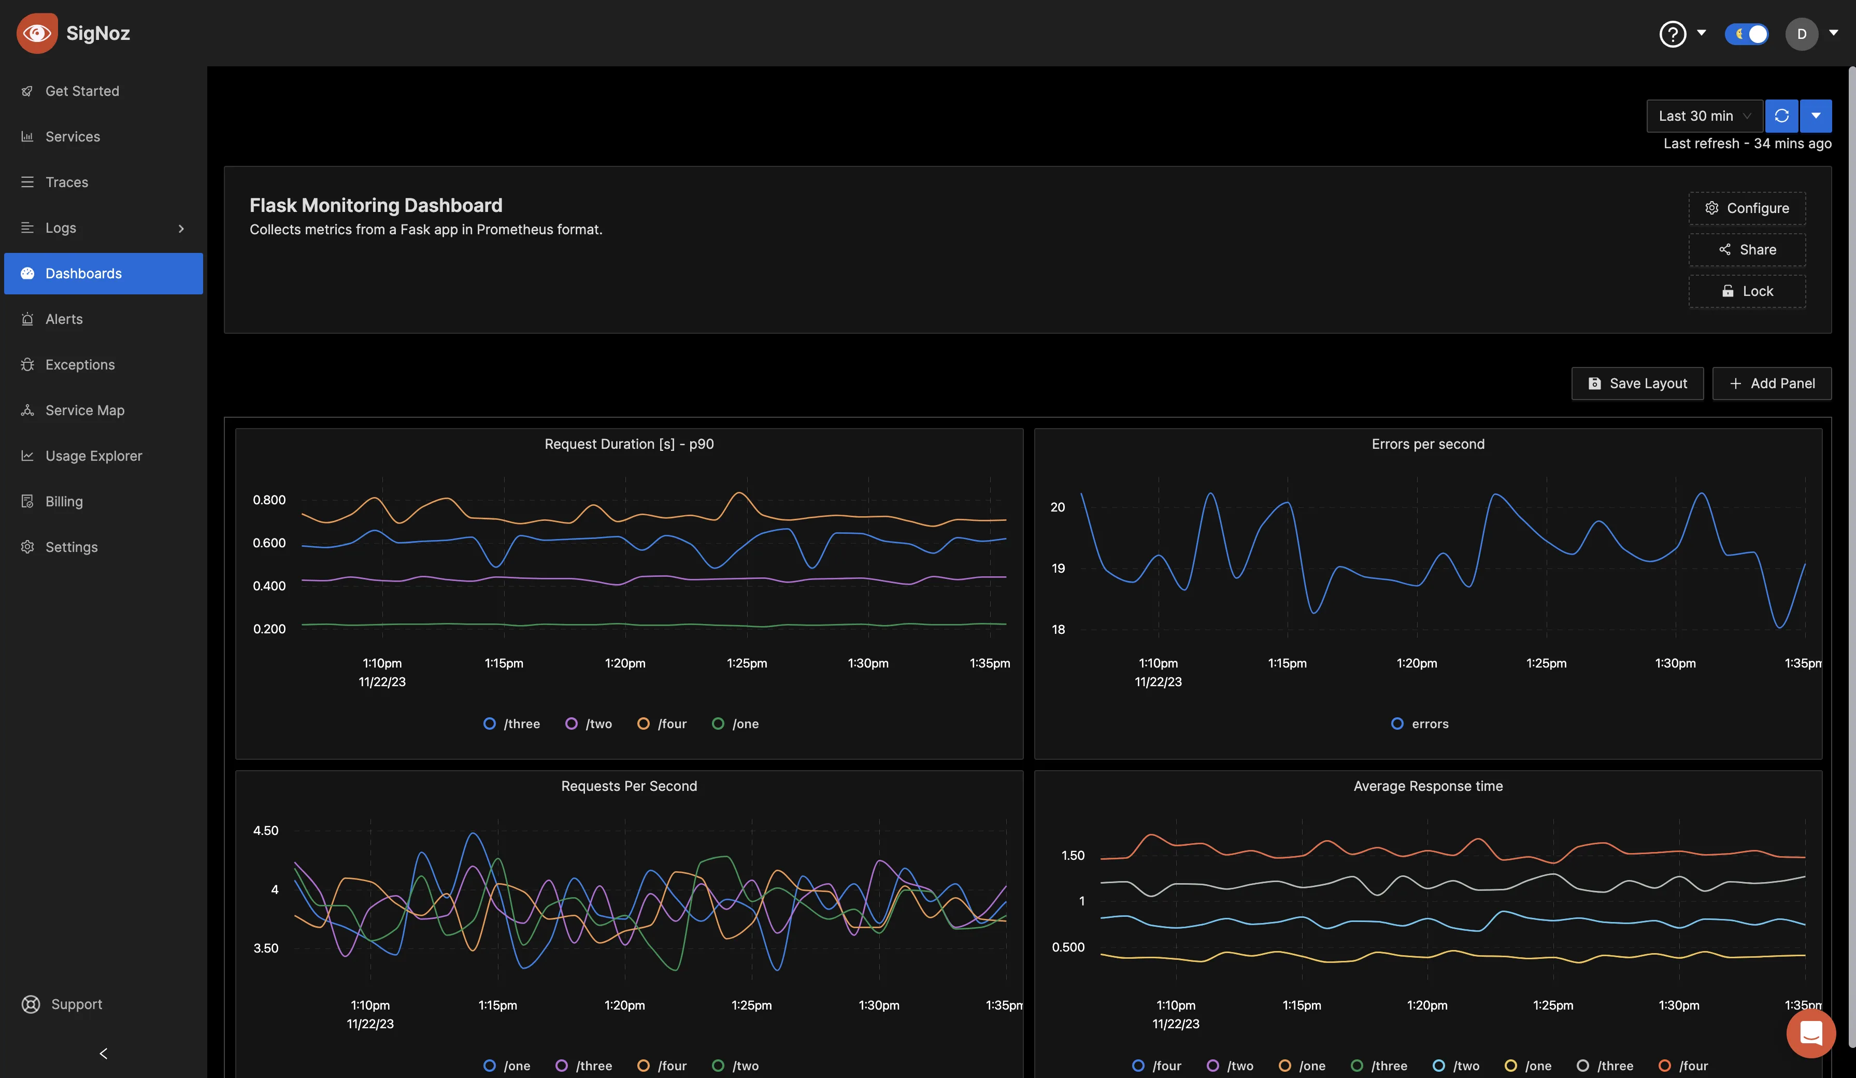The width and height of the screenshot is (1856, 1078).
Task: Toggle /four series in Request Duration legend
Action: [662, 724]
